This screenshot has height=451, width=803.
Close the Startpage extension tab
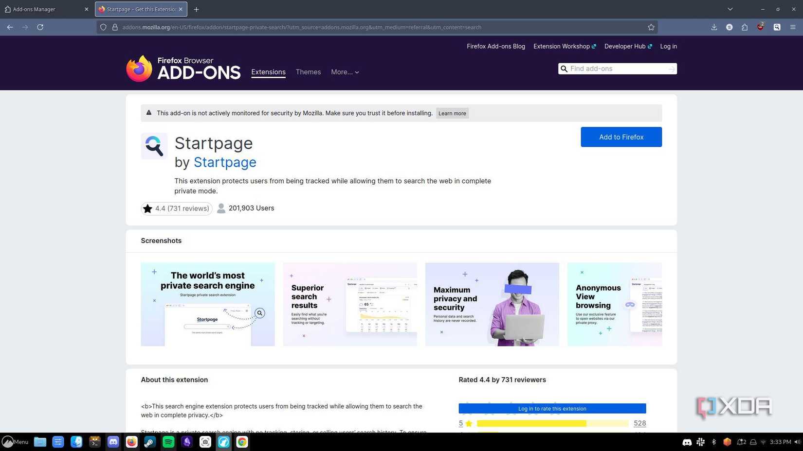pyautogui.click(x=181, y=9)
